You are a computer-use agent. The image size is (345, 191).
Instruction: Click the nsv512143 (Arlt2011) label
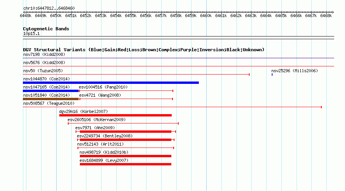[x=100, y=144]
